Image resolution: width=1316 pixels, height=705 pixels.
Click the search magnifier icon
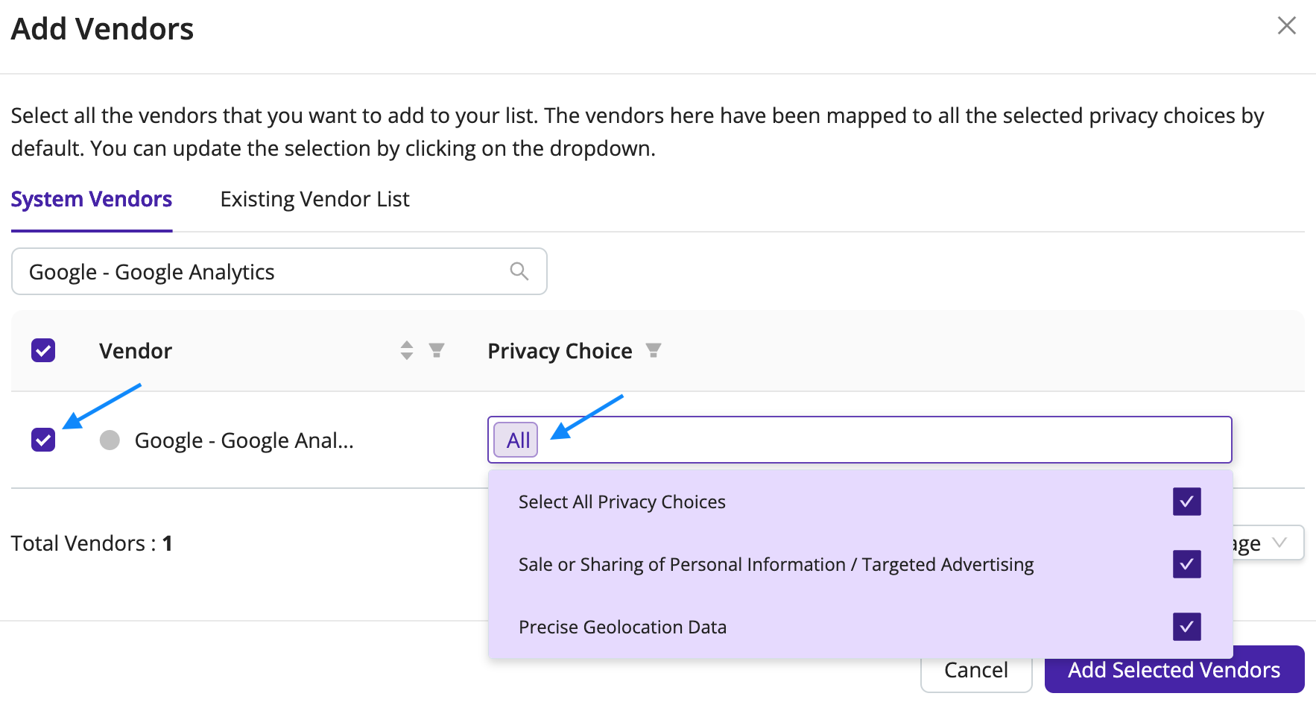[518, 271]
